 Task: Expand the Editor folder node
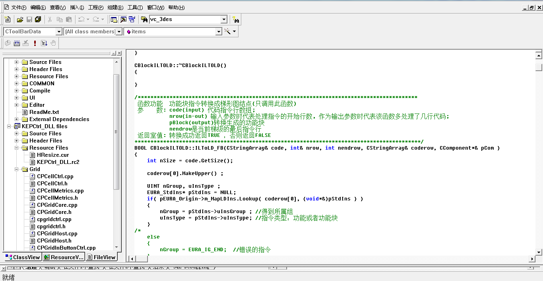point(17,105)
